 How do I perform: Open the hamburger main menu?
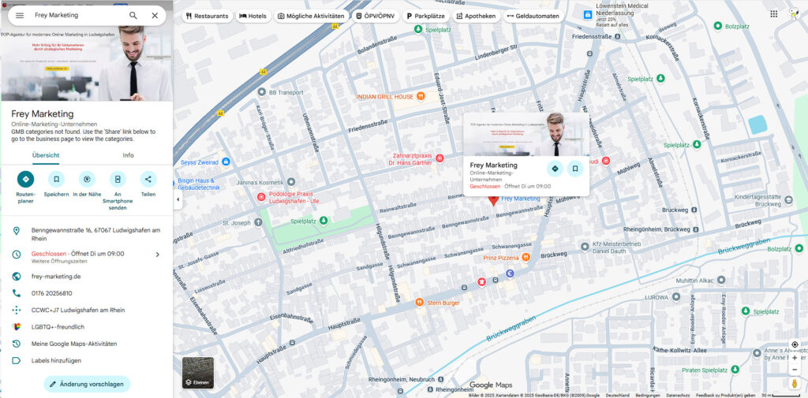(20, 15)
